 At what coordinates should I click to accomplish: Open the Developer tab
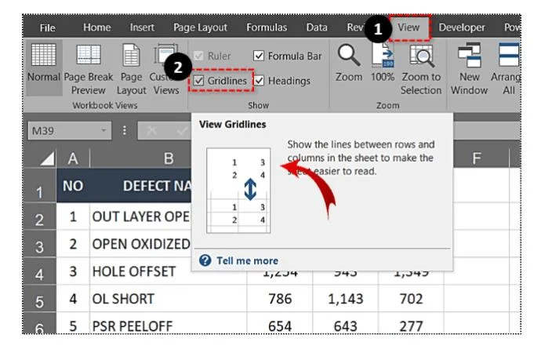pyautogui.click(x=462, y=27)
